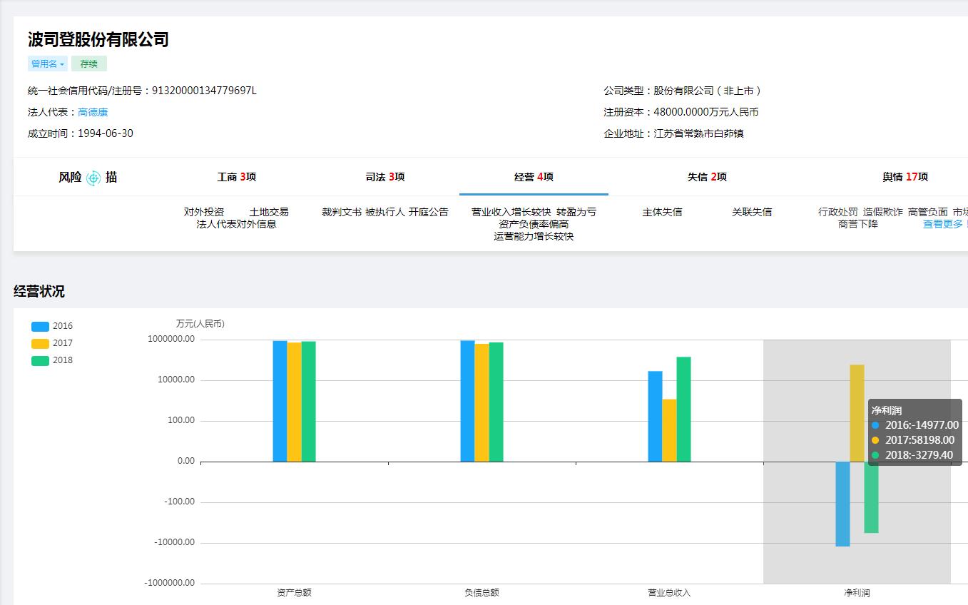The width and height of the screenshot is (968, 605).
Task: Click the 2018 资产总额 green bar
Action: click(x=308, y=402)
